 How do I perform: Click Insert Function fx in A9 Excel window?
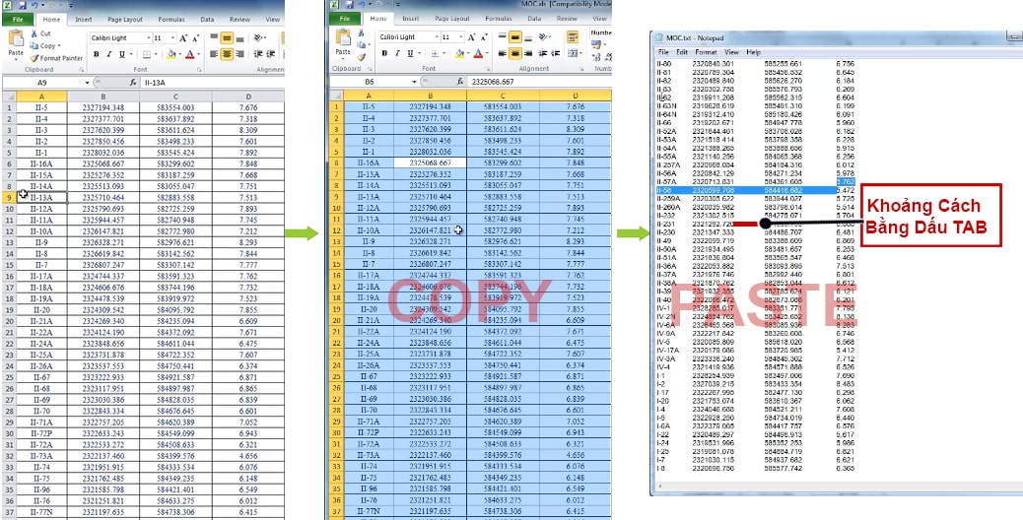[133, 83]
